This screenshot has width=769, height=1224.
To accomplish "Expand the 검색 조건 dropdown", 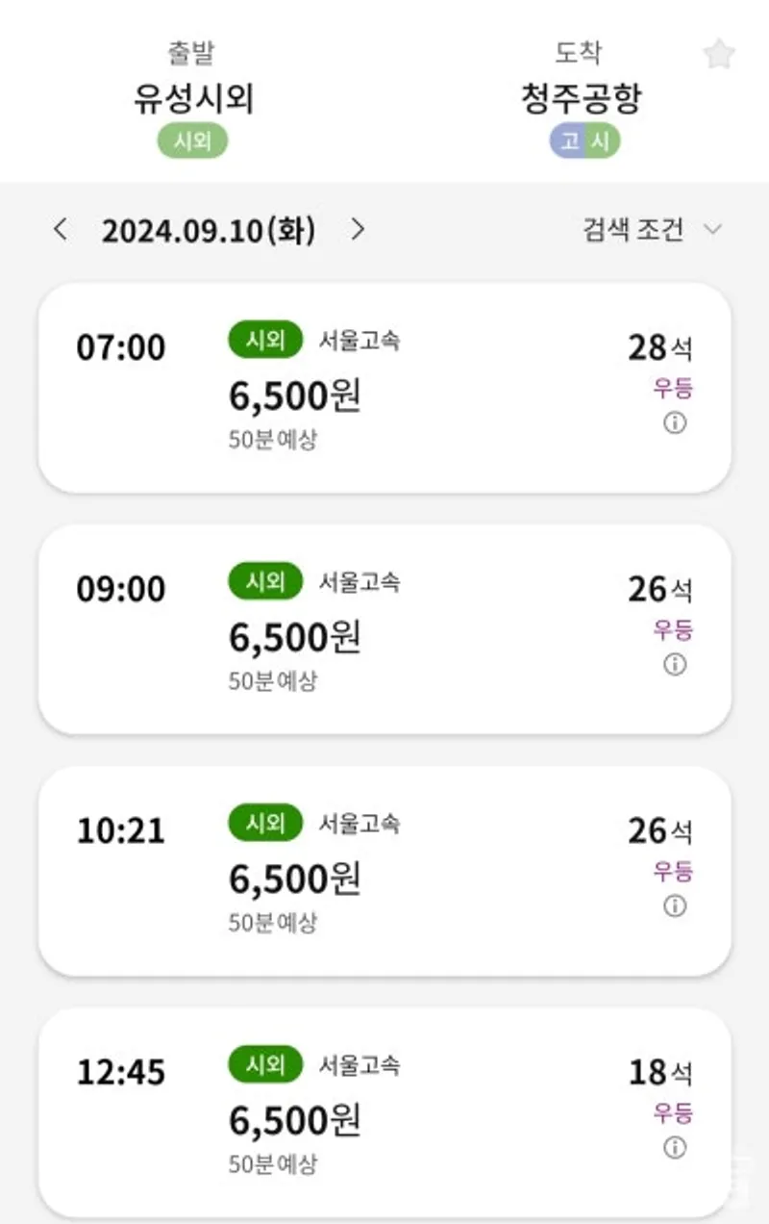I will (652, 229).
